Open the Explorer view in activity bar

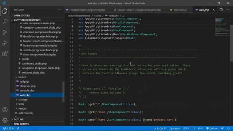pos(5,11)
